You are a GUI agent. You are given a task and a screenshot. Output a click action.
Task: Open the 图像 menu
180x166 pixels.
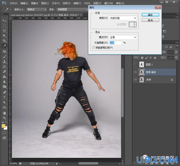coord(34,3)
